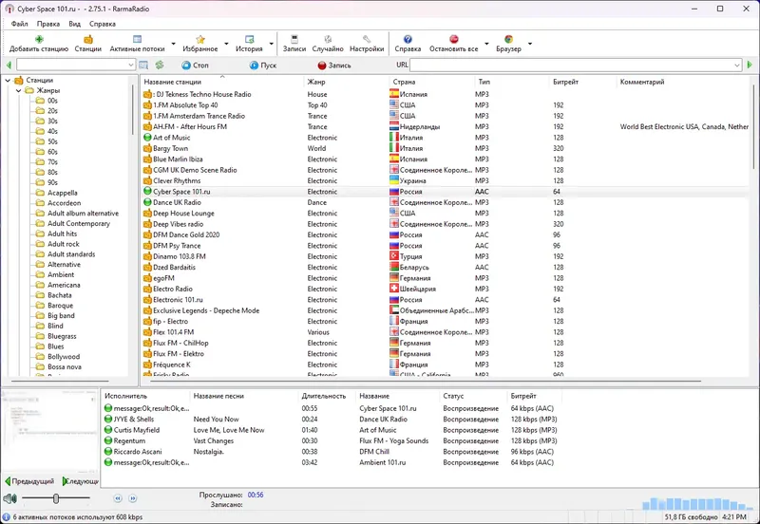Collapse the Жанры tree node
Viewport: 760px width, 524px height.
pos(18,90)
